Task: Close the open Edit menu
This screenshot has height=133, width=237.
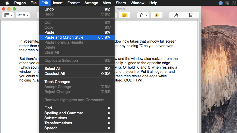Action: point(45,3)
